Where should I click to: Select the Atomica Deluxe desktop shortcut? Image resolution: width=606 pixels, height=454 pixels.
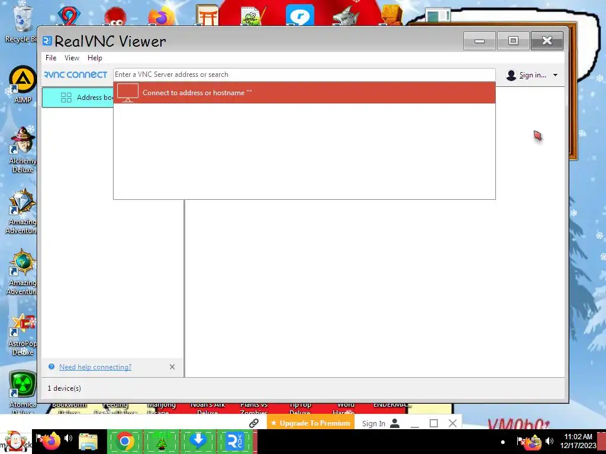pyautogui.click(x=22, y=392)
